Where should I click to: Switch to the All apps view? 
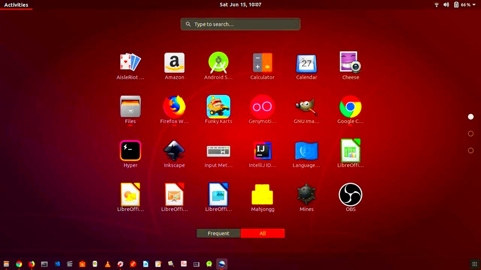263,233
